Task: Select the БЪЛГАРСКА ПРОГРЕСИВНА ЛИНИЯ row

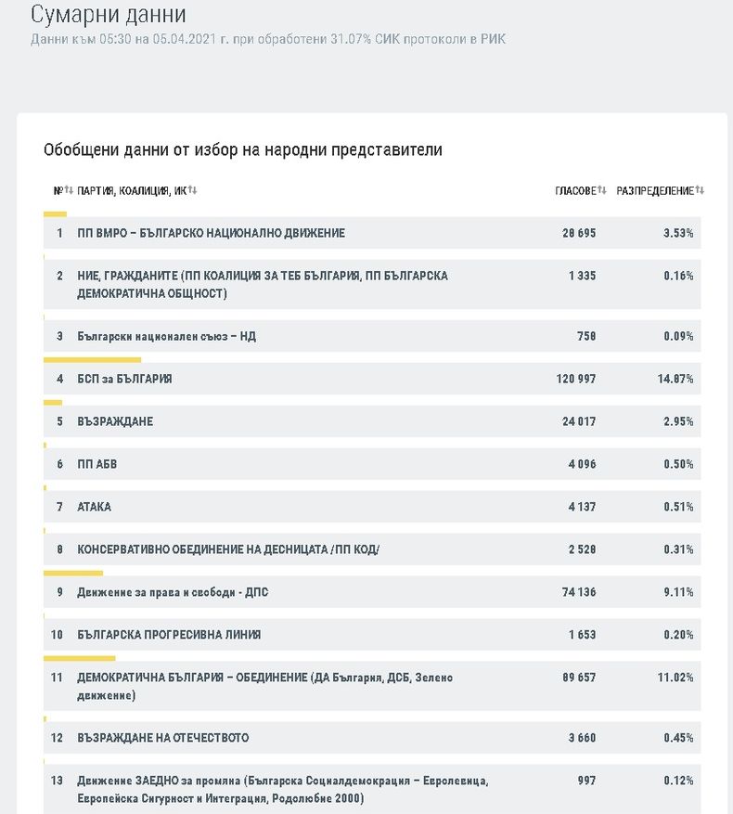Action: coord(169,635)
